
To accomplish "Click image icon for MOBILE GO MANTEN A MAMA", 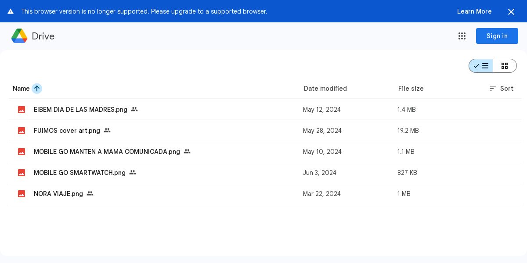I will [22, 152].
